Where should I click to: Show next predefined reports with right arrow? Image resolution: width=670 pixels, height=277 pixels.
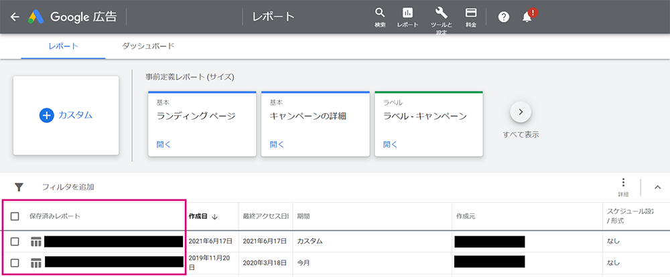(521, 112)
